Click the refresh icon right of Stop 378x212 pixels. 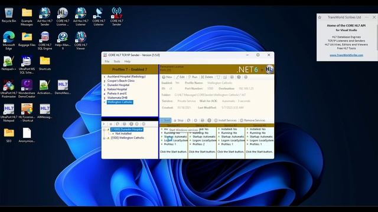[189, 120]
